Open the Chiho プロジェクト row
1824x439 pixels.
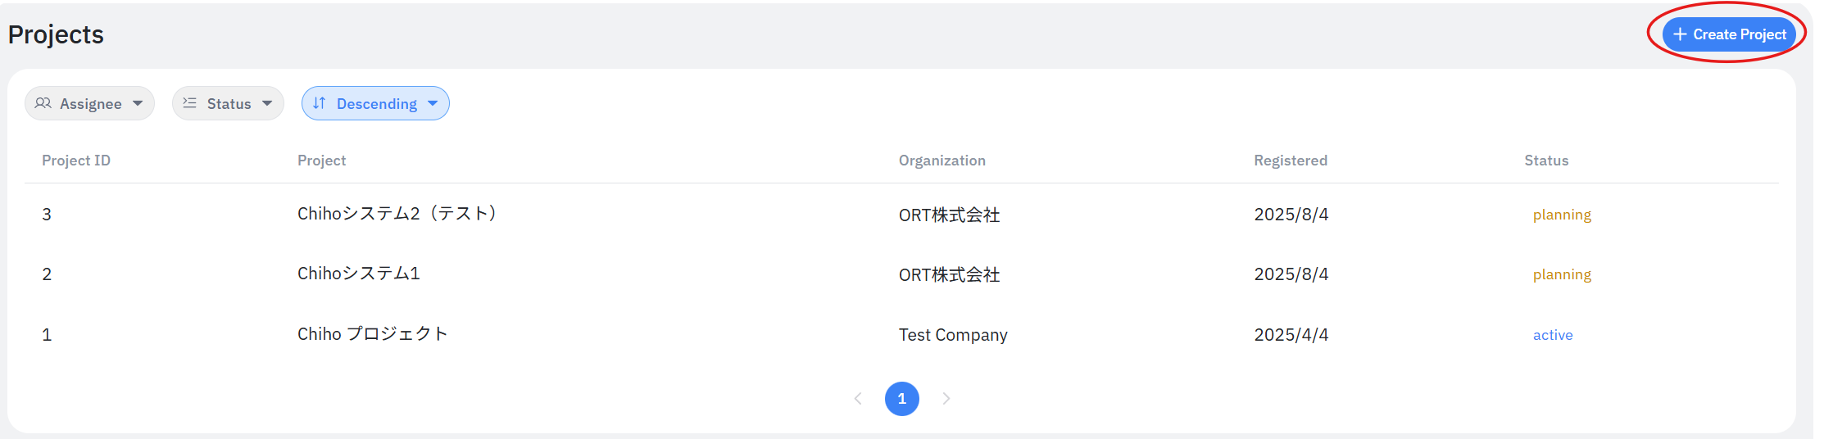pos(372,334)
